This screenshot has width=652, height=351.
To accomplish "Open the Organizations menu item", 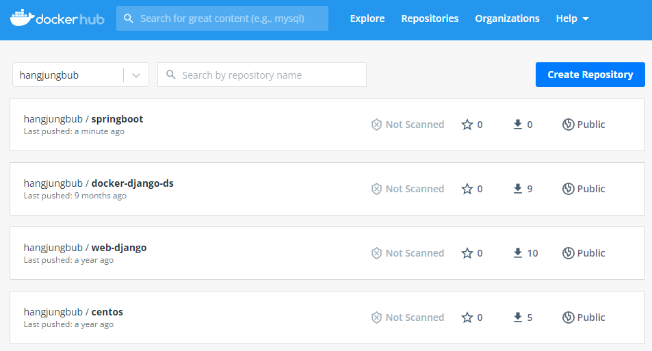I will [x=507, y=18].
